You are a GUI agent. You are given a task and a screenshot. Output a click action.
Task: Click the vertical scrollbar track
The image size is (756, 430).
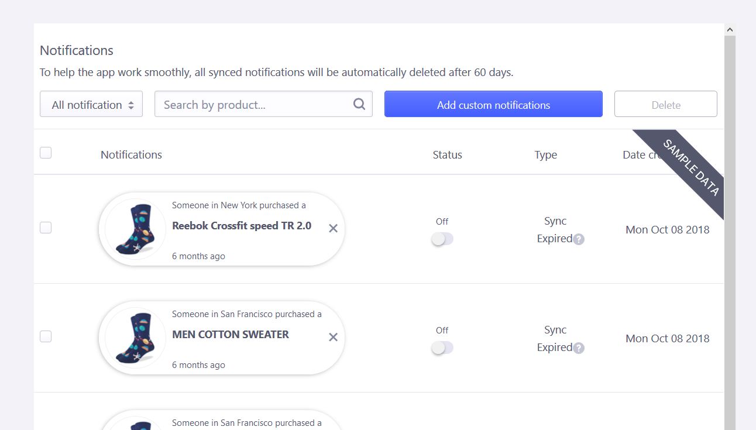pyautogui.click(x=730, y=234)
